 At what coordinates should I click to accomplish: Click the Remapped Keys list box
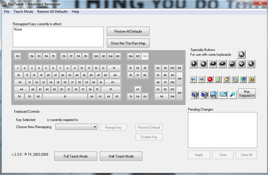[x=58, y=37]
